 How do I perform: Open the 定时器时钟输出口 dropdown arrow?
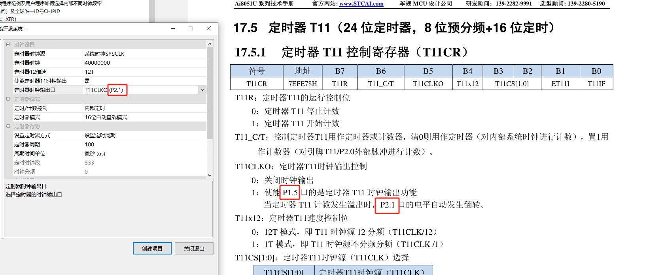pos(202,90)
